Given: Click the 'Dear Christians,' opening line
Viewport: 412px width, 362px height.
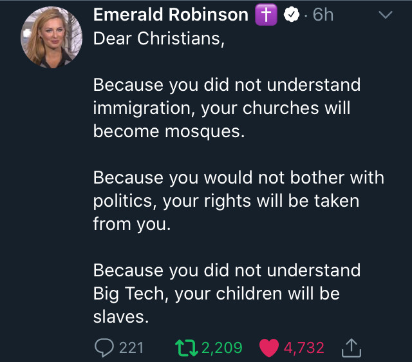Looking at the screenshot, I should tap(159, 38).
